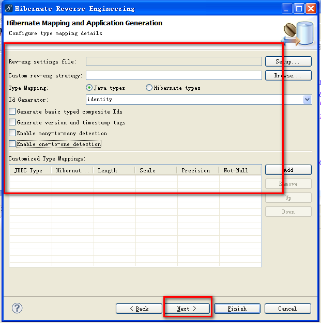Click the Browse... button
This screenshot has height=323, width=321.
point(288,75)
